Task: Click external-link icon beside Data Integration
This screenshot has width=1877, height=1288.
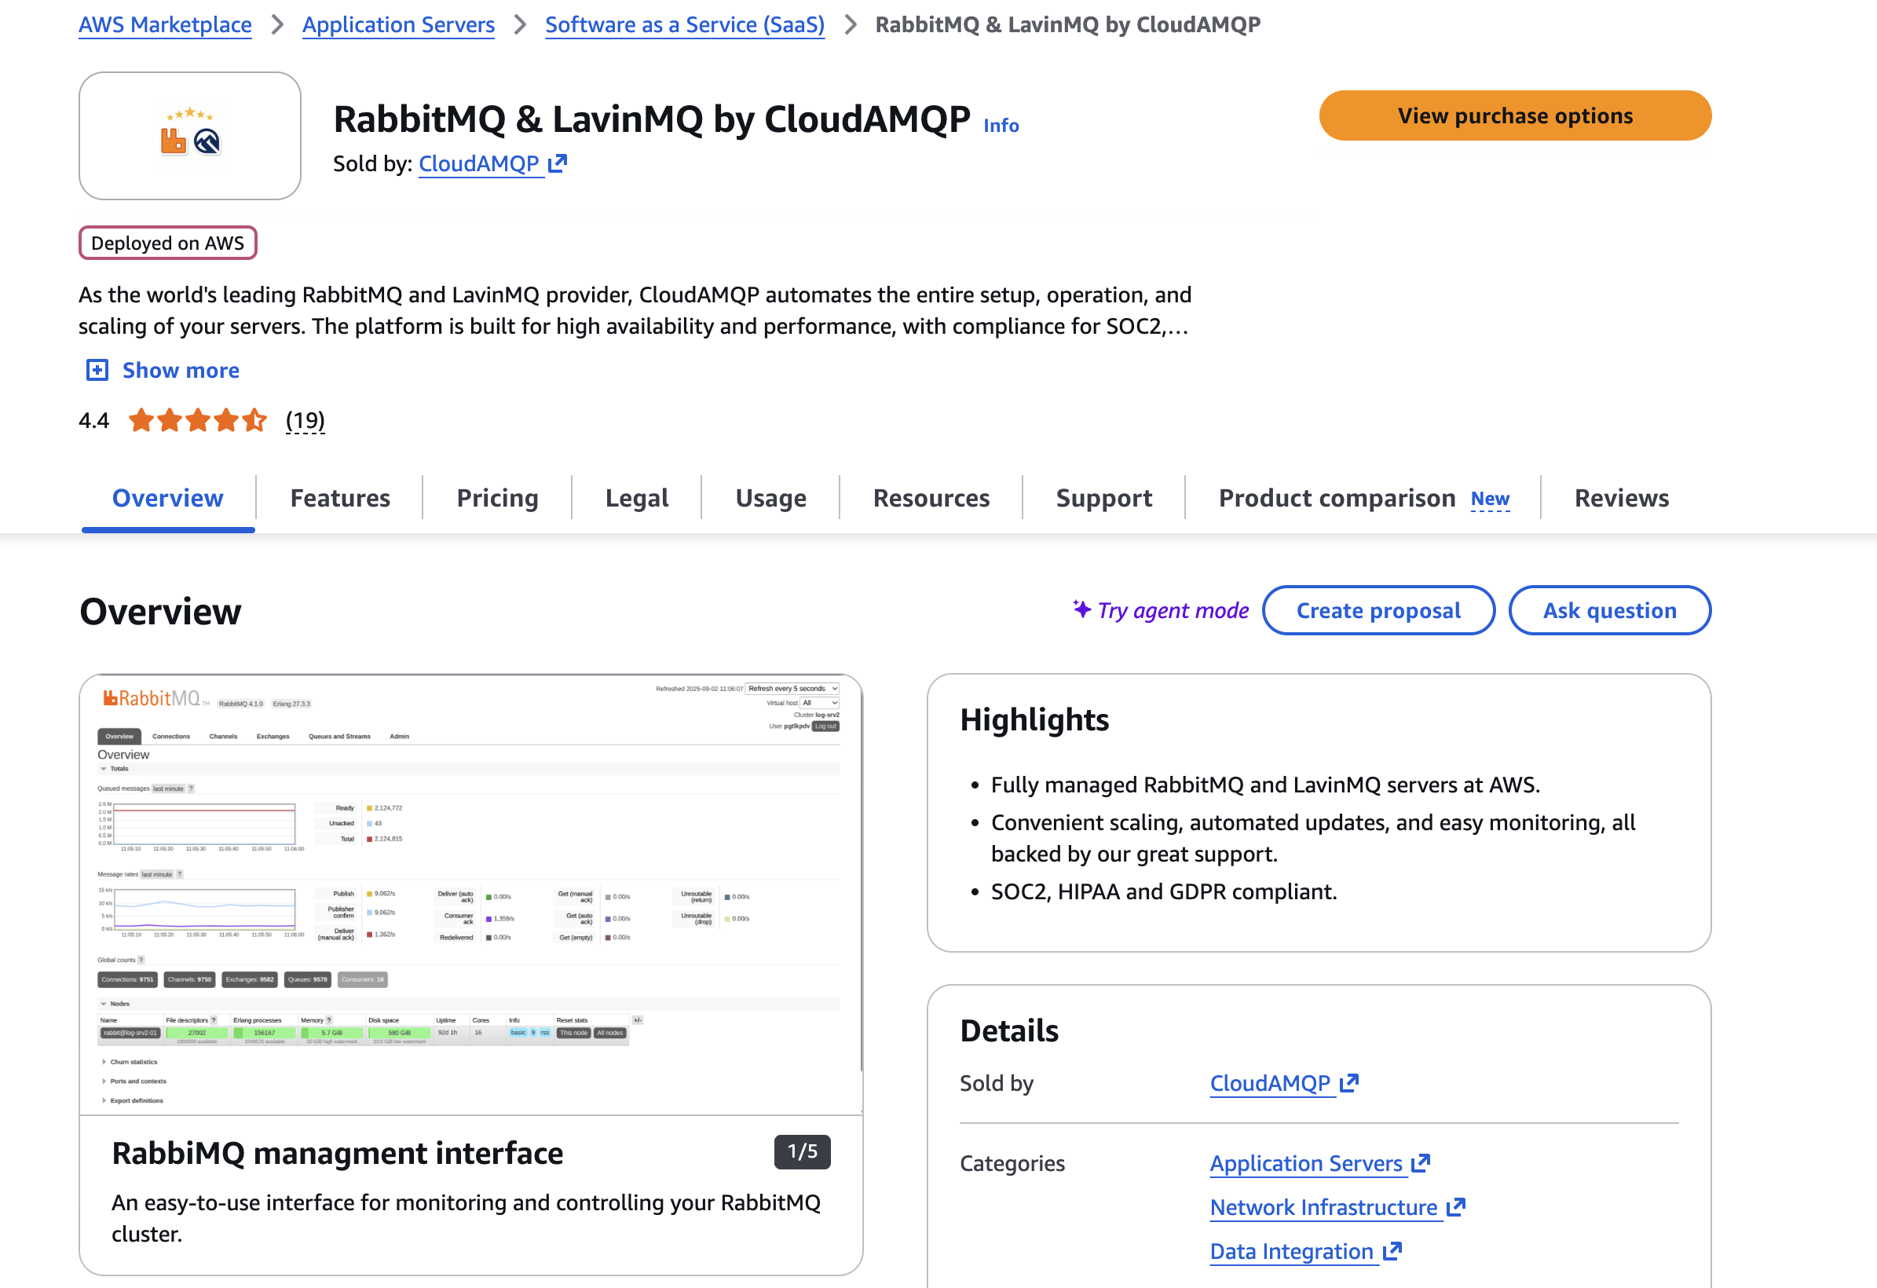Action: (1392, 1252)
